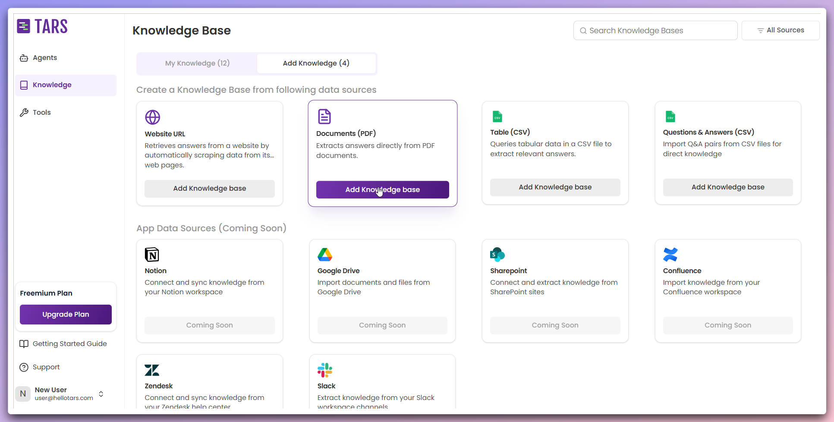The image size is (834, 422).
Task: Click the Agents robot icon
Action: click(24, 58)
